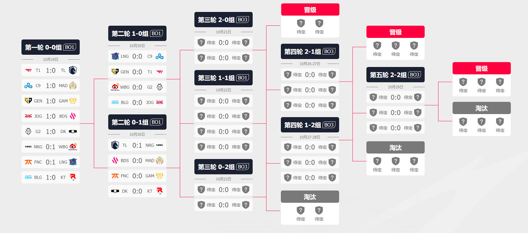Select the Team Liquid logo in the TL vs NRG match

click(115, 145)
